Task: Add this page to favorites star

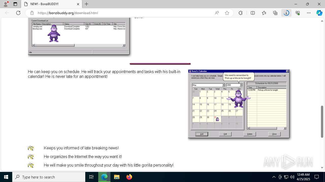Action: tap(227, 13)
